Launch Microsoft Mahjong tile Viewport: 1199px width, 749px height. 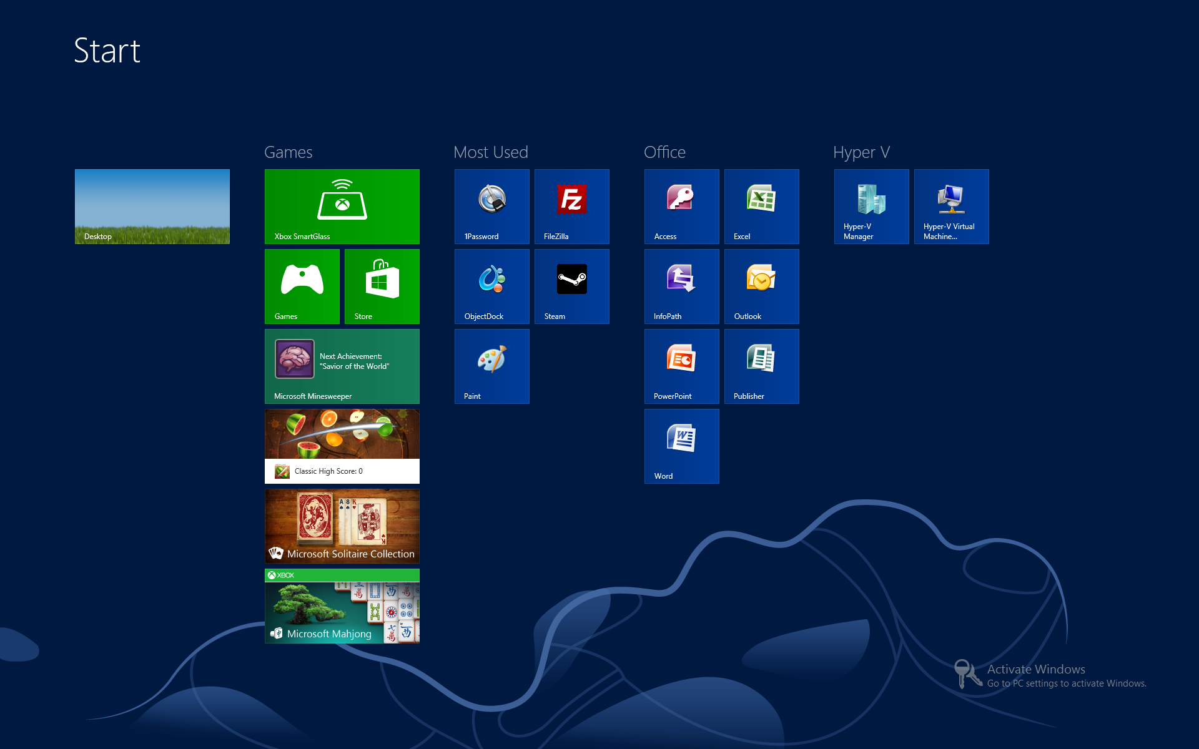[x=342, y=606]
